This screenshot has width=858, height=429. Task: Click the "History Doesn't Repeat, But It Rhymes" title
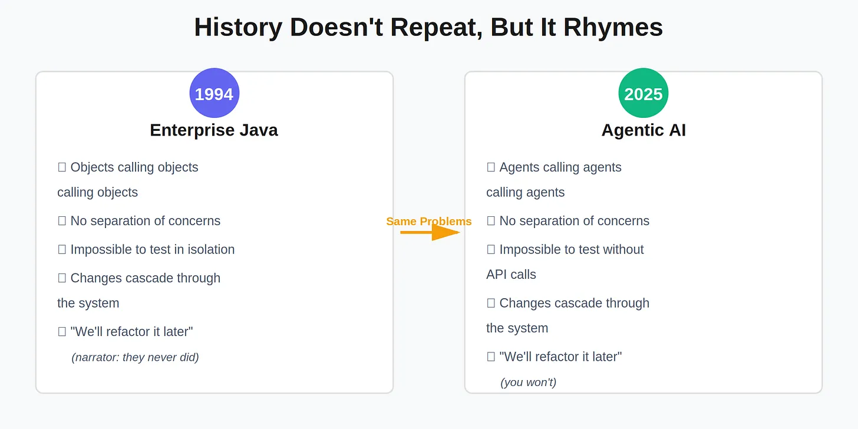(x=428, y=27)
